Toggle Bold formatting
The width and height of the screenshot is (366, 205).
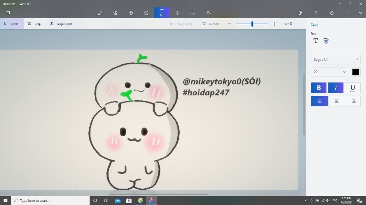[x=318, y=88]
